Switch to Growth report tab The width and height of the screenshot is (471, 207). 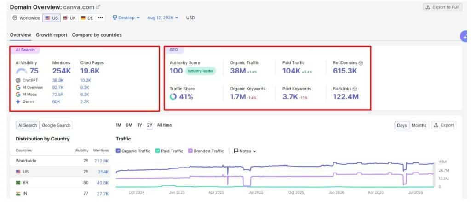52,35
